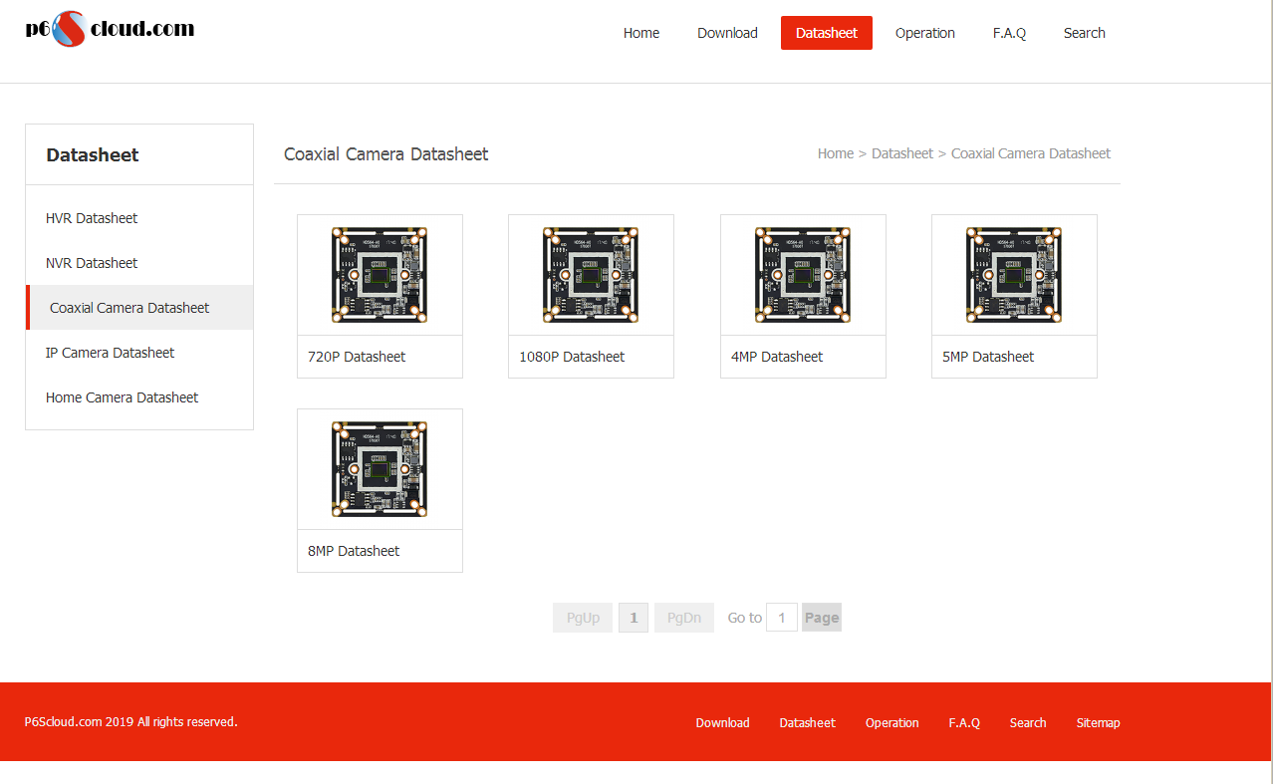Open the Download menu item in header
Screen dimensions: 1273x784
point(727,33)
